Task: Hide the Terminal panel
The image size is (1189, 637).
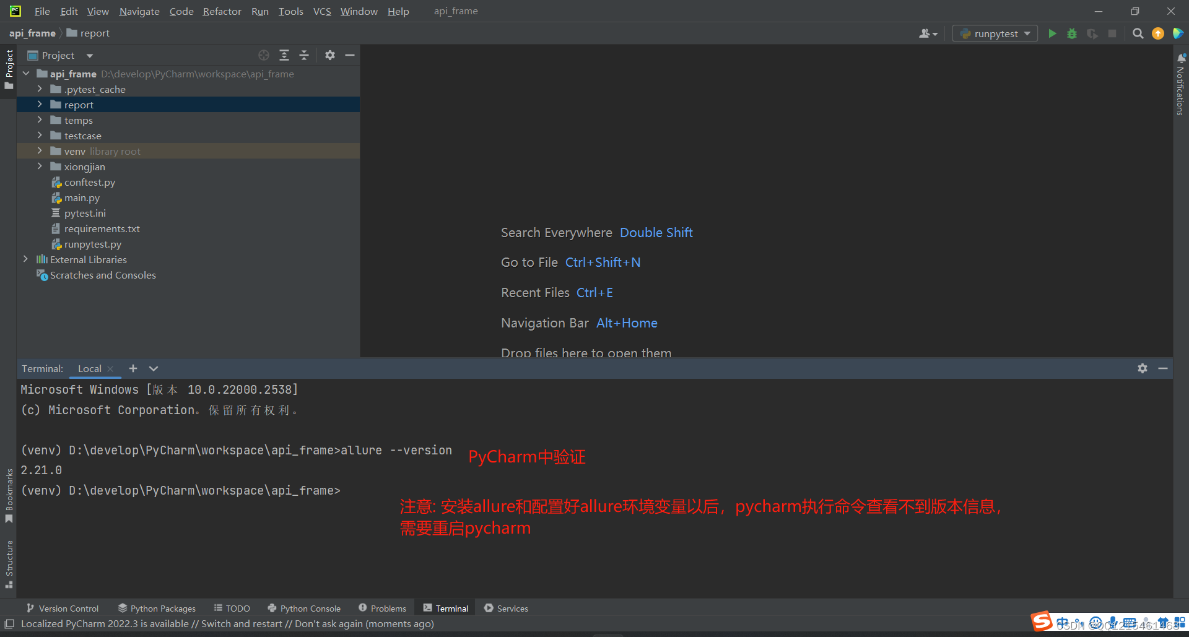Action: 1163,368
